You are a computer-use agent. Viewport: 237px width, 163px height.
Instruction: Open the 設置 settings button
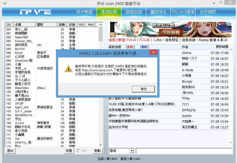[x=69, y=151]
